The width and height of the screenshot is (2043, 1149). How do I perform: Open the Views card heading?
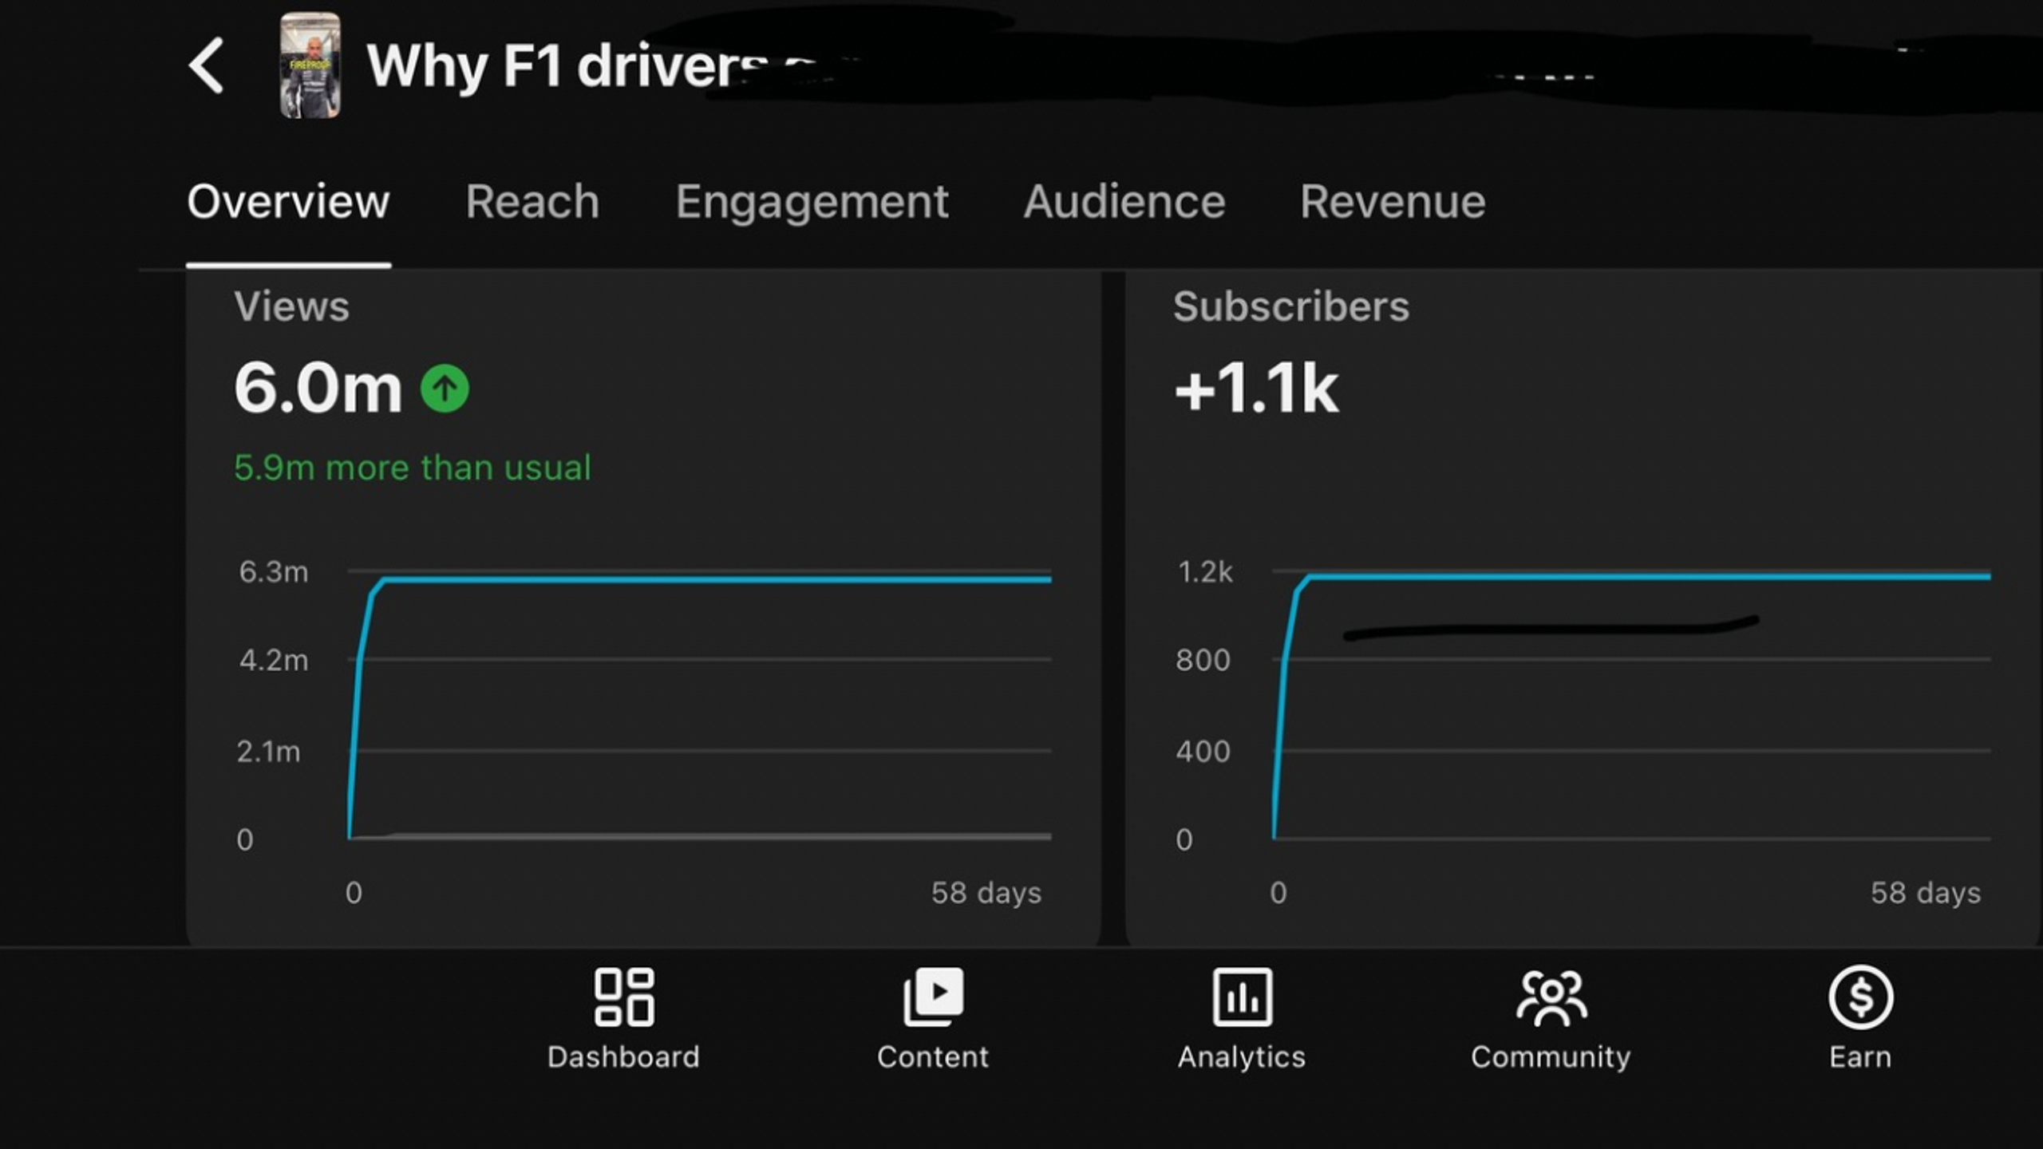(291, 306)
